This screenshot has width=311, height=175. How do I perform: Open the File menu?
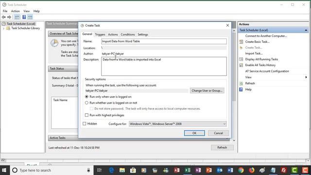[5, 11]
